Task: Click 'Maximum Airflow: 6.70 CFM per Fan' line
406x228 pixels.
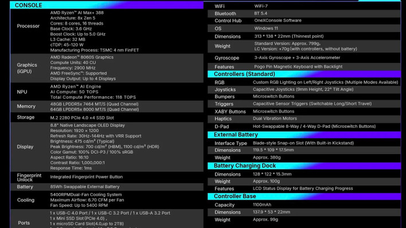Action: point(87,200)
